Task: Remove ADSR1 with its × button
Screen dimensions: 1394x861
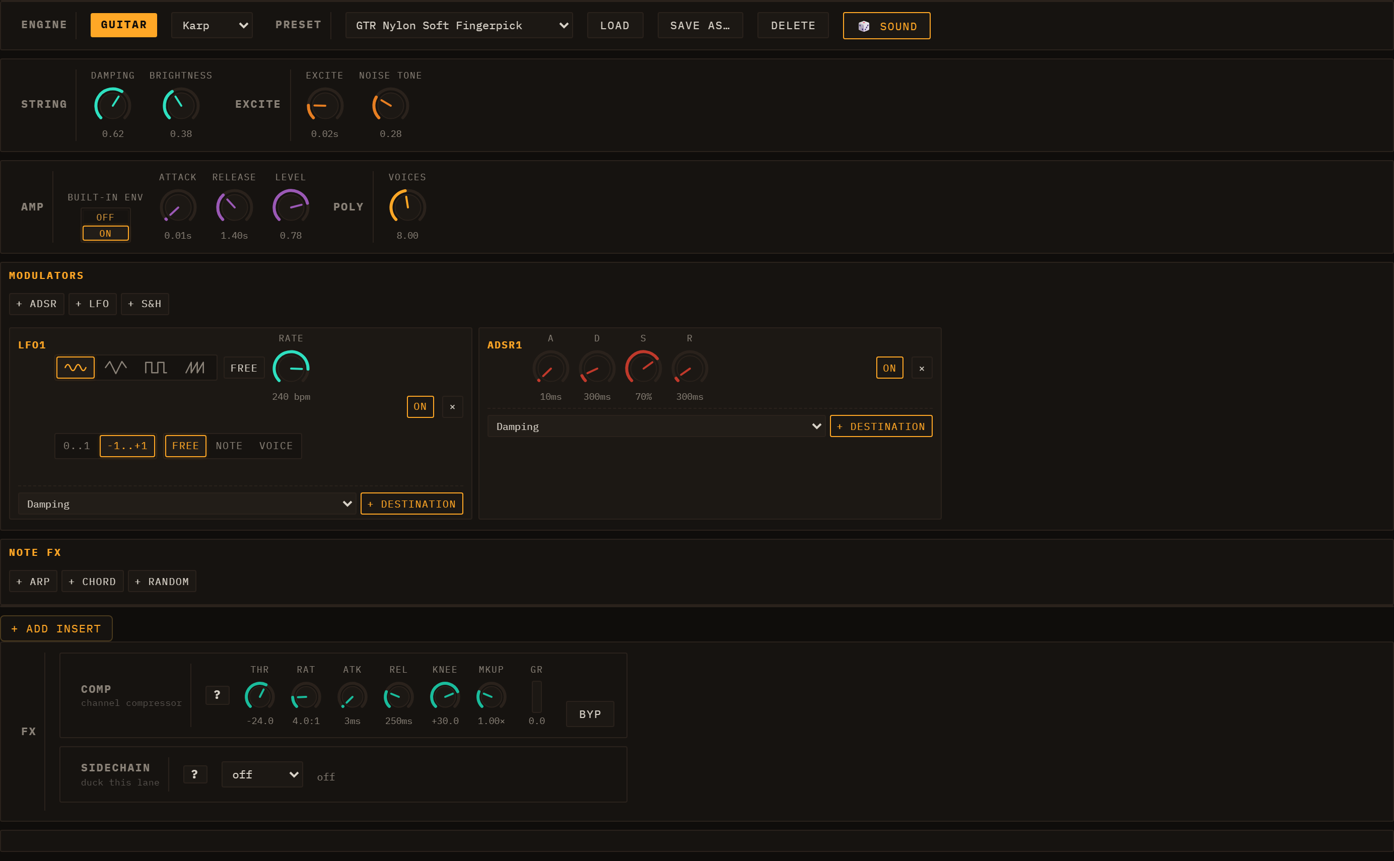Action: pyautogui.click(x=922, y=368)
